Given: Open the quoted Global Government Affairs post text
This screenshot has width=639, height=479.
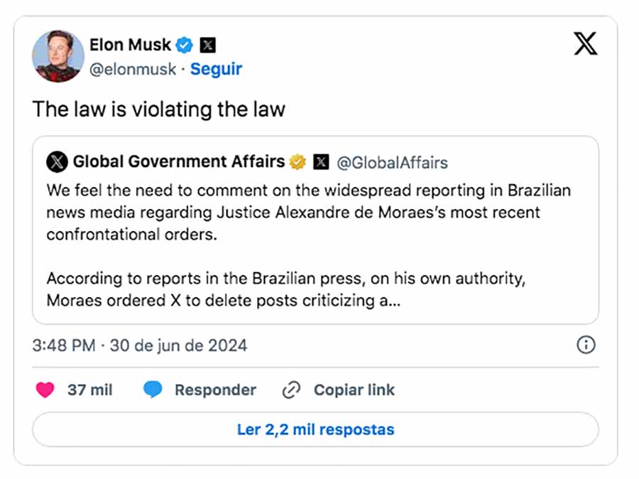Looking at the screenshot, I should pos(309,246).
